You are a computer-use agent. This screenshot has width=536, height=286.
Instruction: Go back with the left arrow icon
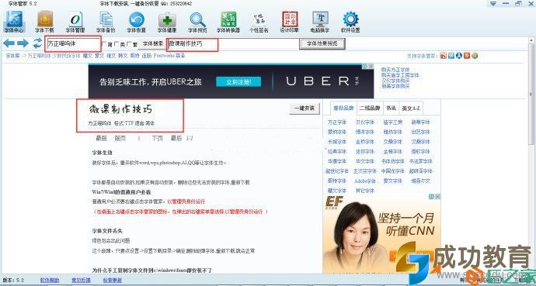[x=9, y=43]
